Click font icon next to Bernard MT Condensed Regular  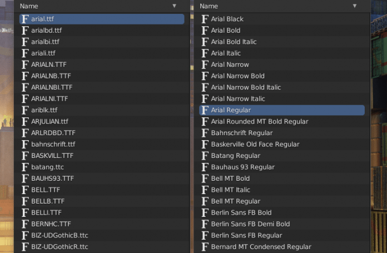click(205, 246)
